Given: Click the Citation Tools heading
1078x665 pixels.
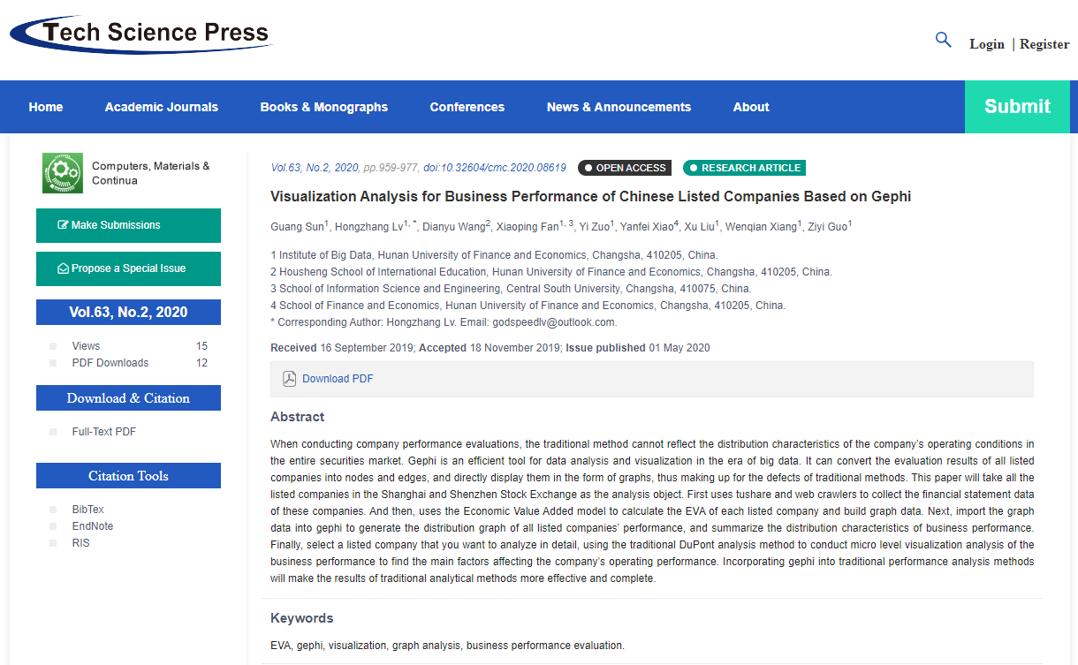Looking at the screenshot, I should pyautogui.click(x=128, y=476).
